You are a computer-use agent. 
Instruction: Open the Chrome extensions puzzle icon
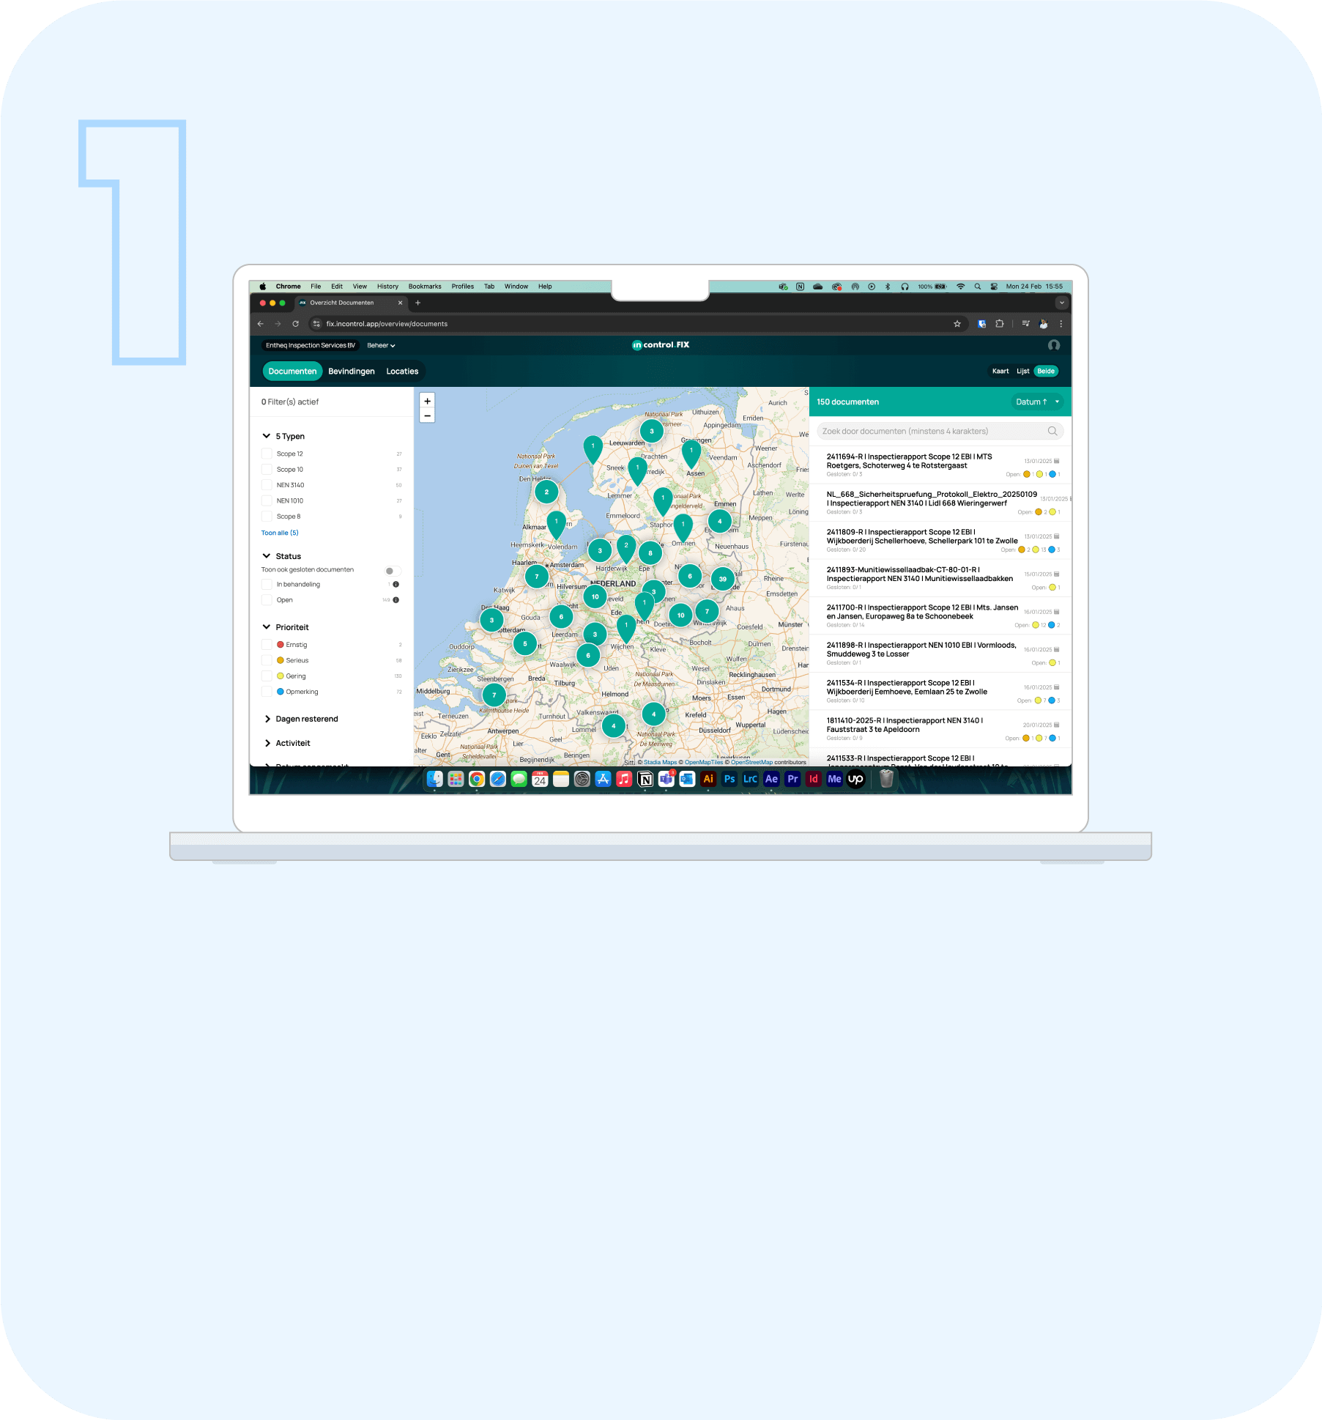click(x=999, y=324)
